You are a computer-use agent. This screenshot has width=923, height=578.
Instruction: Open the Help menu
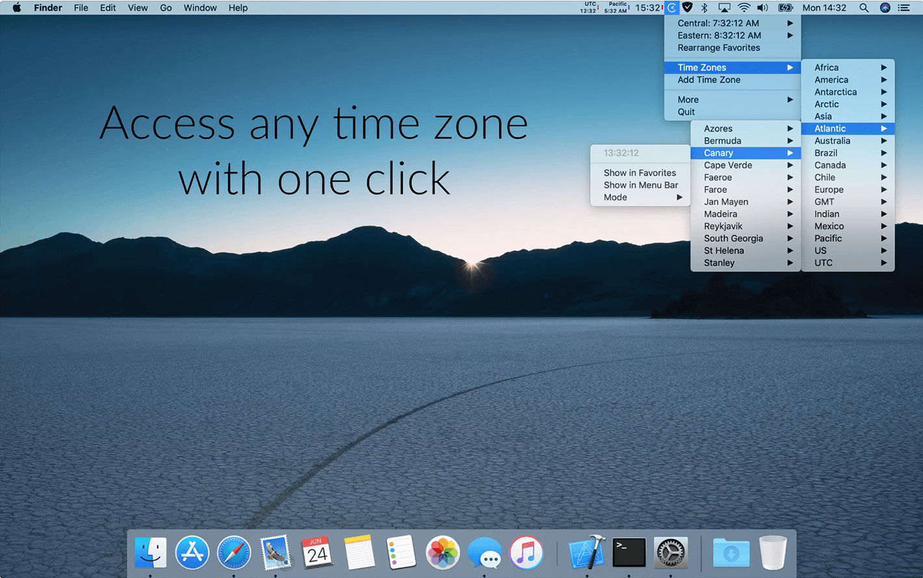[238, 8]
